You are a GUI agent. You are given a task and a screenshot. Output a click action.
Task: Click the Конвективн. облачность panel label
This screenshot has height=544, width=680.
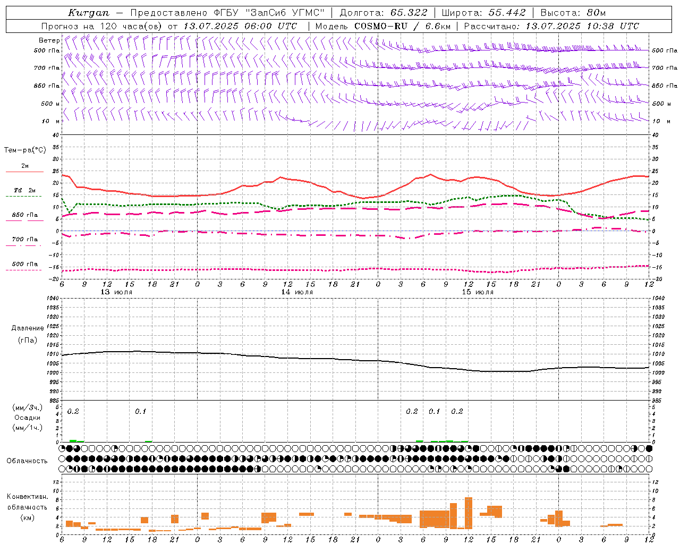pyautogui.click(x=27, y=501)
